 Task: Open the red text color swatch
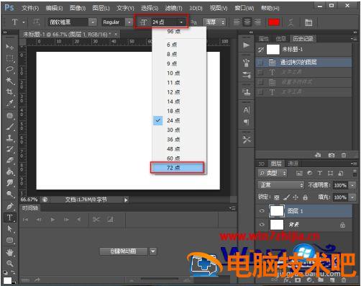tap(274, 22)
